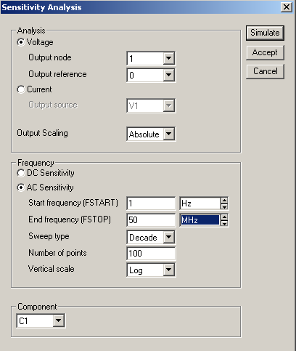The width and height of the screenshot is (296, 351).
Task: Click the Accept button
Action: click(x=265, y=52)
